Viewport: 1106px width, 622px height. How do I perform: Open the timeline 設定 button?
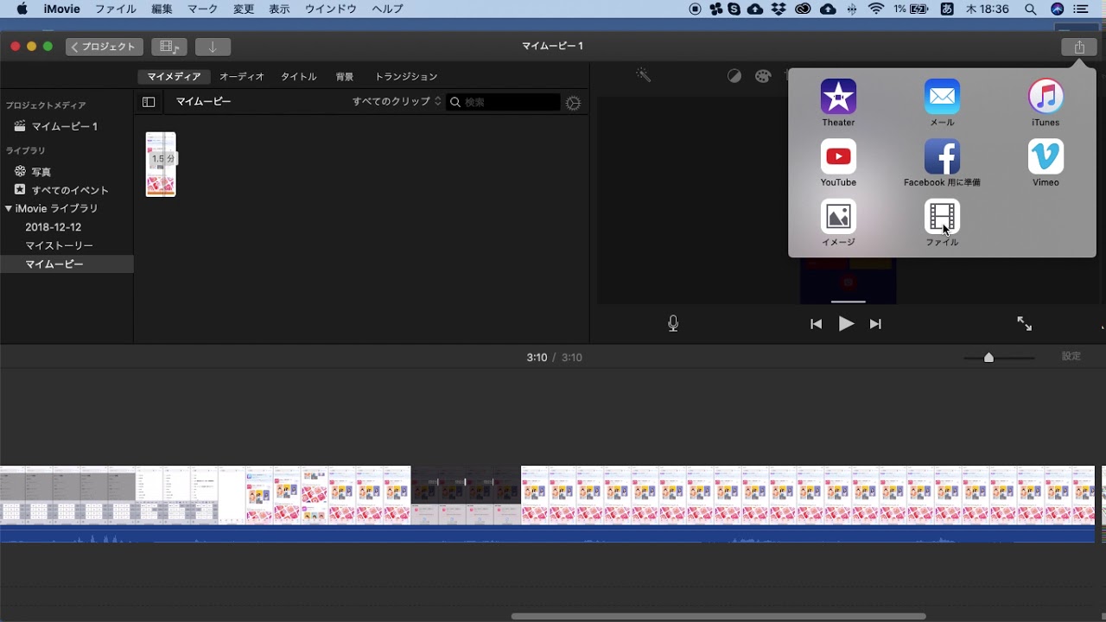[1071, 356]
